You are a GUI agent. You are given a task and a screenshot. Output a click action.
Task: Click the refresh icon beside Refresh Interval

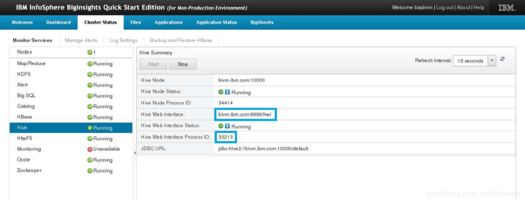click(x=502, y=59)
